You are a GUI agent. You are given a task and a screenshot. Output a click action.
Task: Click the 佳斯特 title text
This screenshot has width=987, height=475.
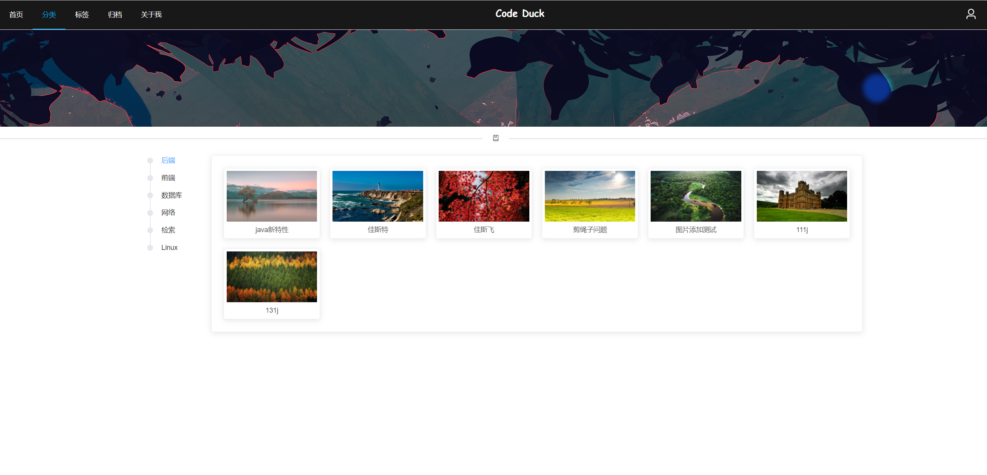(378, 230)
